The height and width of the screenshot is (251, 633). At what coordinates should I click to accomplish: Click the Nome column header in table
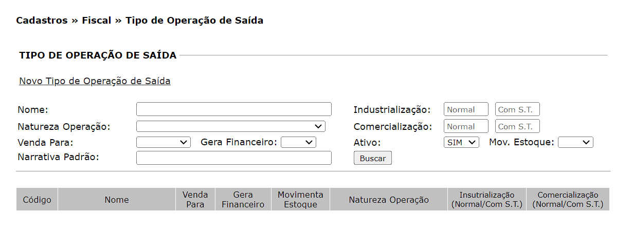pos(117,200)
